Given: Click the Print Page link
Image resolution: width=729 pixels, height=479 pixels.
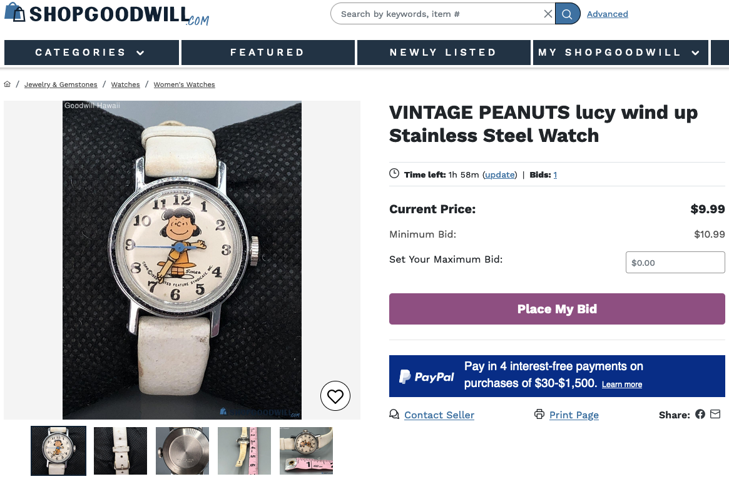Looking at the screenshot, I should pyautogui.click(x=573, y=415).
